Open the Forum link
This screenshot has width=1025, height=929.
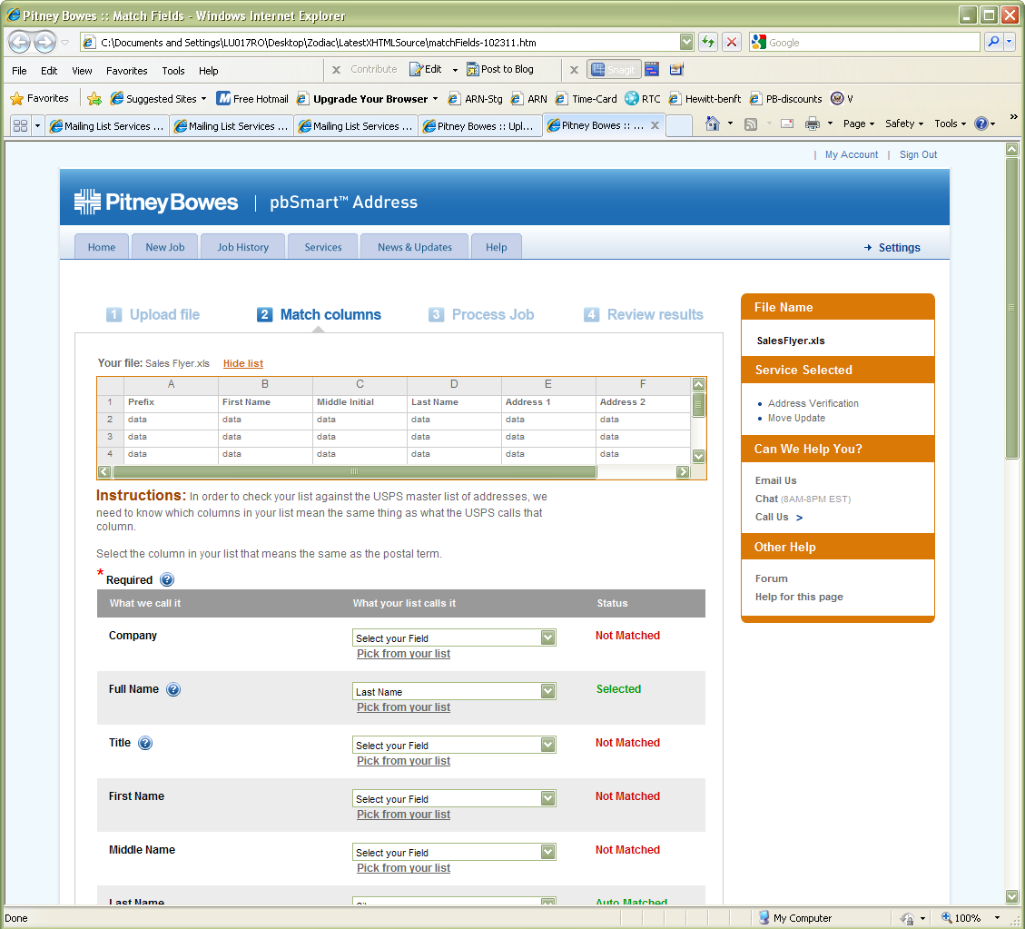[x=772, y=578]
